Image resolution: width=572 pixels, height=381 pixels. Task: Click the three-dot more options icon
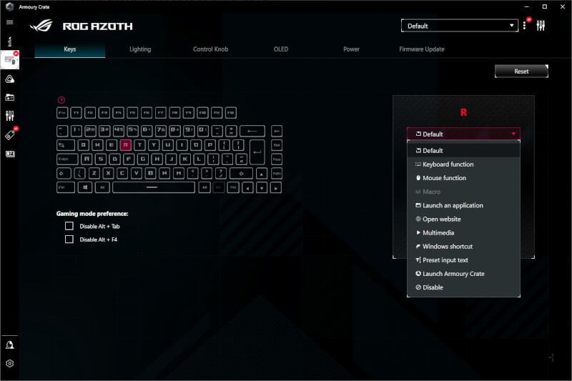[524, 26]
